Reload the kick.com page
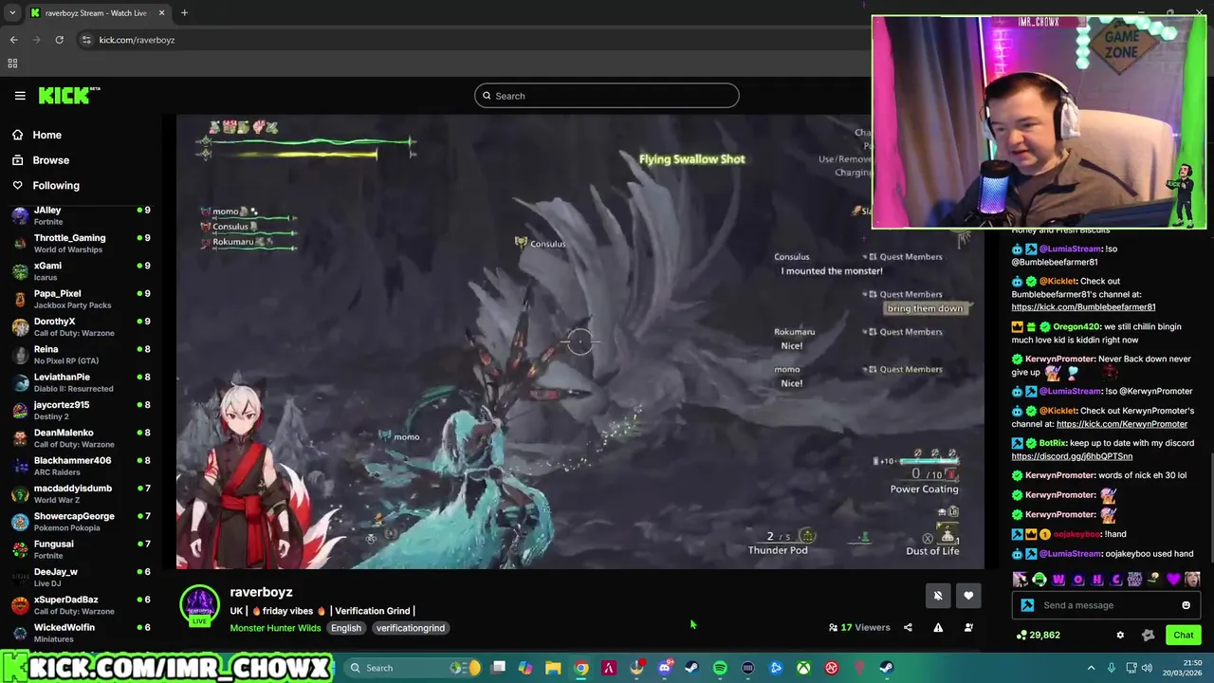The width and height of the screenshot is (1214, 683). coord(59,40)
